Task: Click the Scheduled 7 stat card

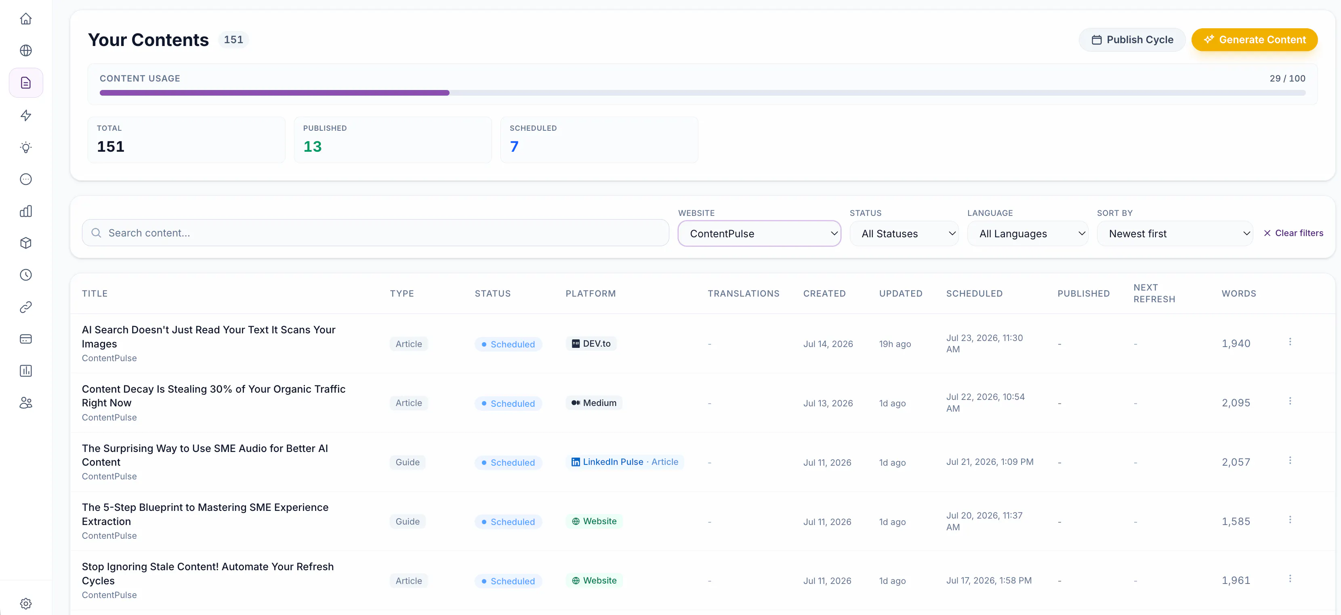Action: pyautogui.click(x=599, y=140)
